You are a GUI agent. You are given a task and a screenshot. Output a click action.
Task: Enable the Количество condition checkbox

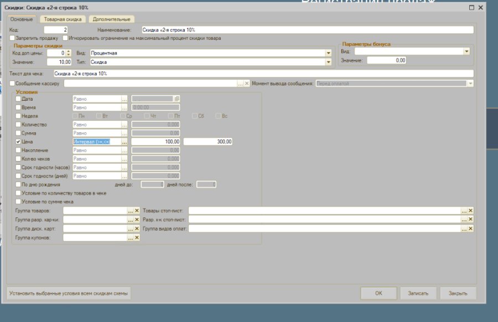pyautogui.click(x=18, y=124)
